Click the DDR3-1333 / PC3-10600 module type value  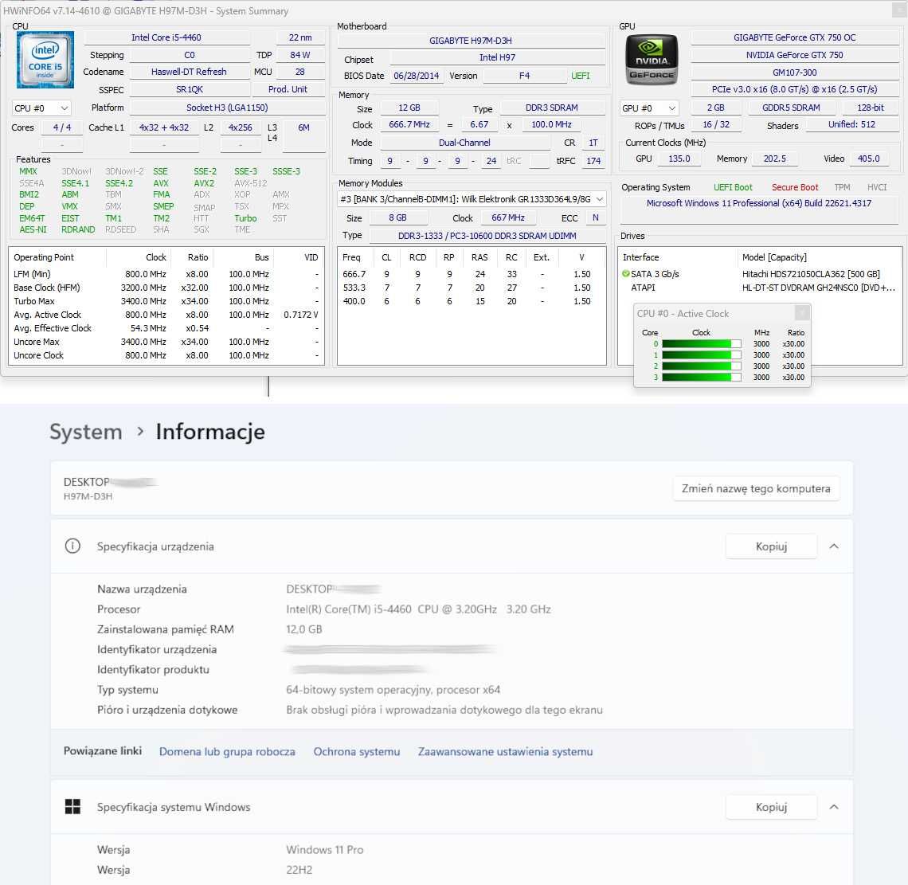(487, 236)
